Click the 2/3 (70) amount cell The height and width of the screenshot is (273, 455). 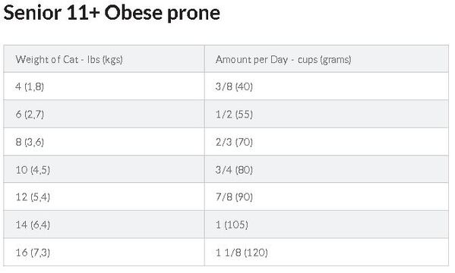pos(327,142)
